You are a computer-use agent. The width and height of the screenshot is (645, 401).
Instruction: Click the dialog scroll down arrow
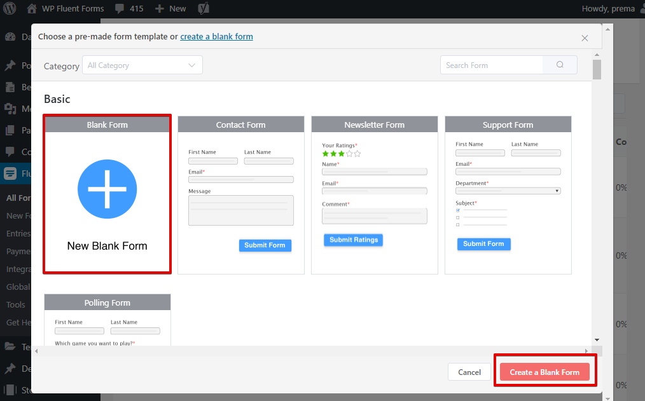click(597, 340)
